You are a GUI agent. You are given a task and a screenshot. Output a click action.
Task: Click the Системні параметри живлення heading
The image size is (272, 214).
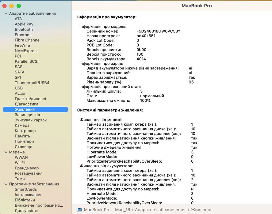coord(110,110)
